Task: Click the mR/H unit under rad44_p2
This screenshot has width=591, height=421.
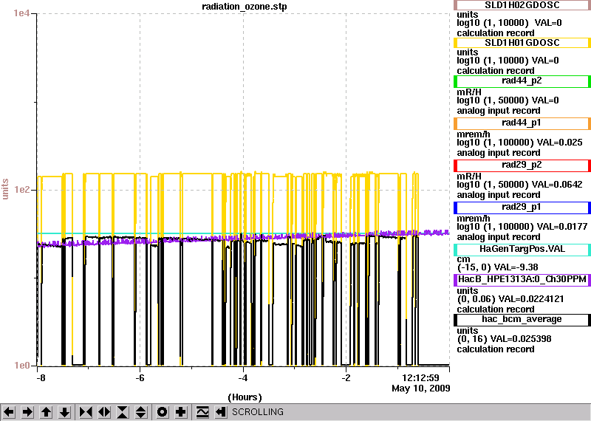Action: click(469, 92)
